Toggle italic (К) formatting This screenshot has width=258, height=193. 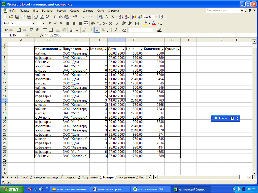[55, 23]
